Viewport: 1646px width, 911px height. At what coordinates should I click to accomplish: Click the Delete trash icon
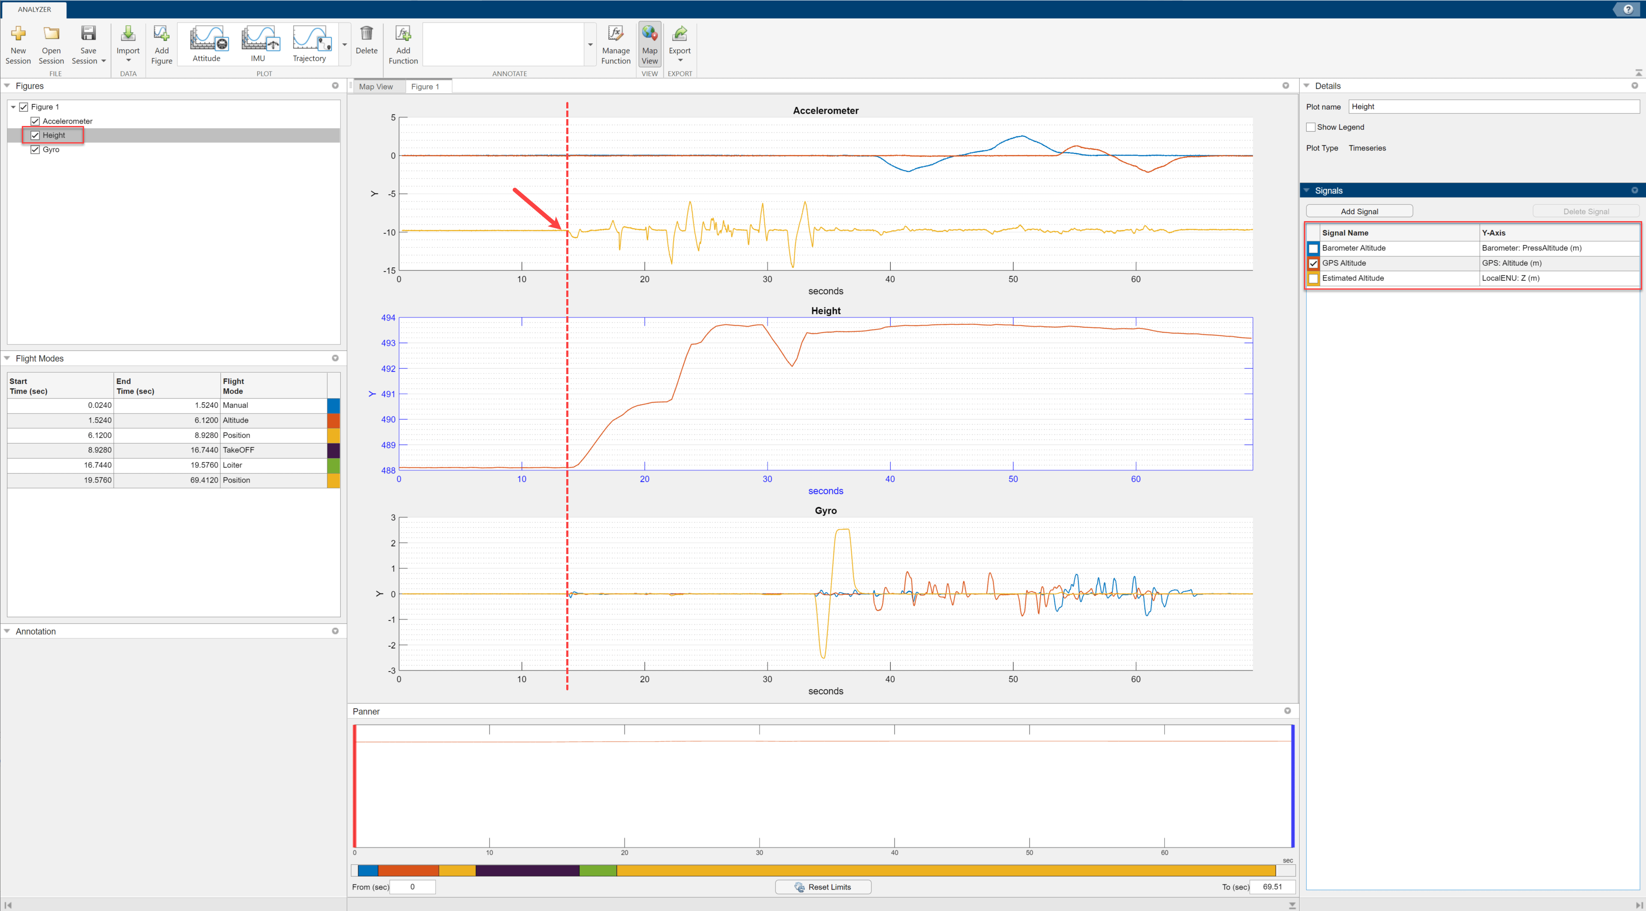(x=367, y=34)
